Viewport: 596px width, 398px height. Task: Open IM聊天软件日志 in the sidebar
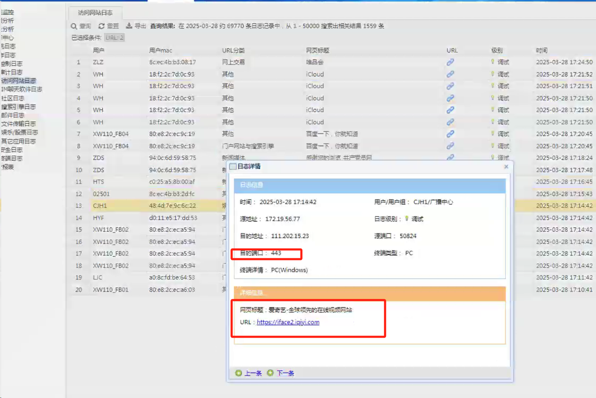pos(22,89)
